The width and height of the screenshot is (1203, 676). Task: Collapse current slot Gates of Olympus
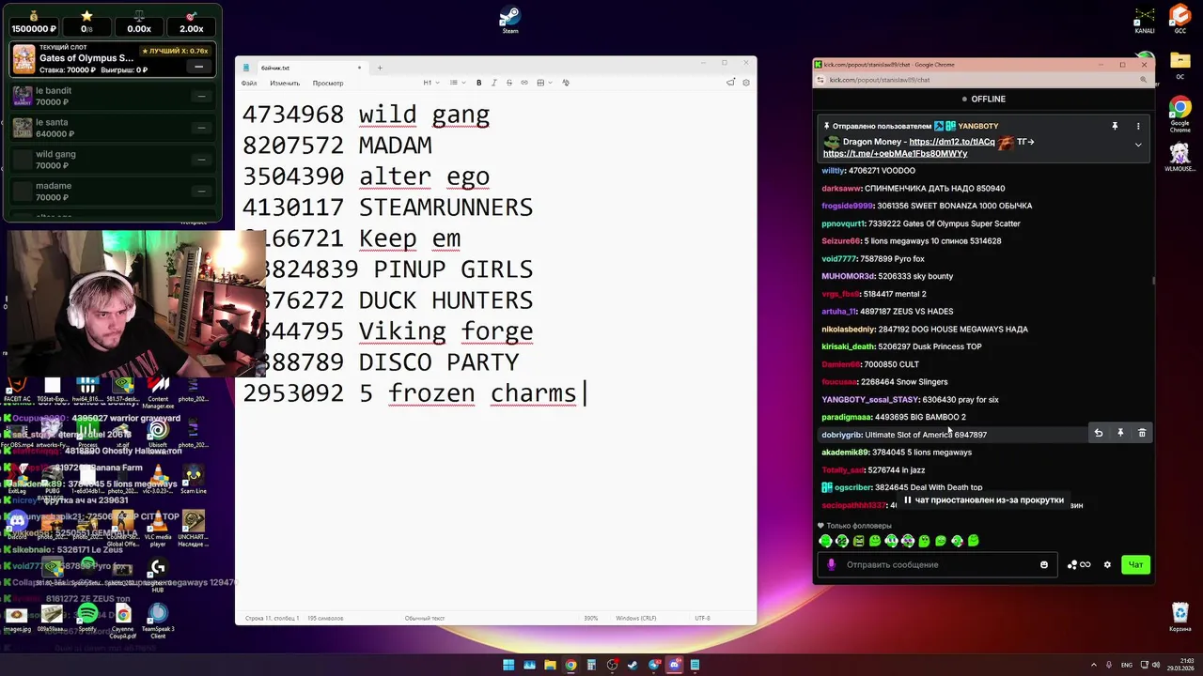click(x=198, y=67)
